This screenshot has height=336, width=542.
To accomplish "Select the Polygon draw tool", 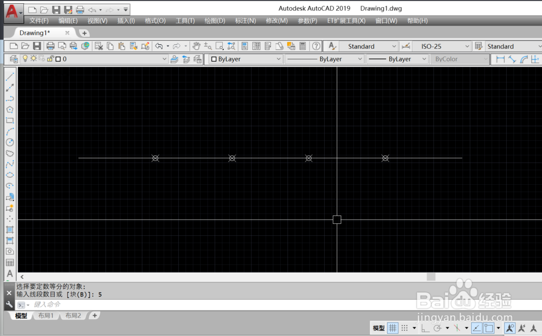I will pos(10,109).
